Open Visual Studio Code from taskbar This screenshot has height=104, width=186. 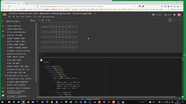76,102
